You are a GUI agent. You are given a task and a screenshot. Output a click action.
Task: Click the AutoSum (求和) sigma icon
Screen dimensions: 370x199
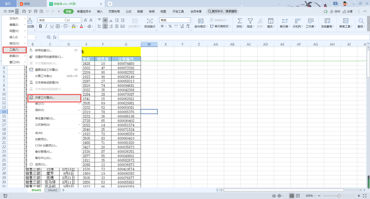coord(239,21)
